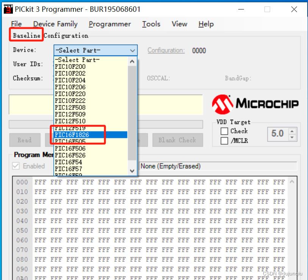308x280 pixels.
Task: Click the device list scroll up arrow
Action: coord(132,61)
